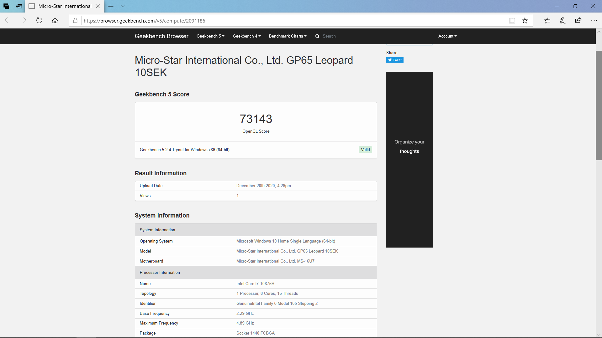Click the browser Forward arrow
This screenshot has height=338, width=602.
24,21
